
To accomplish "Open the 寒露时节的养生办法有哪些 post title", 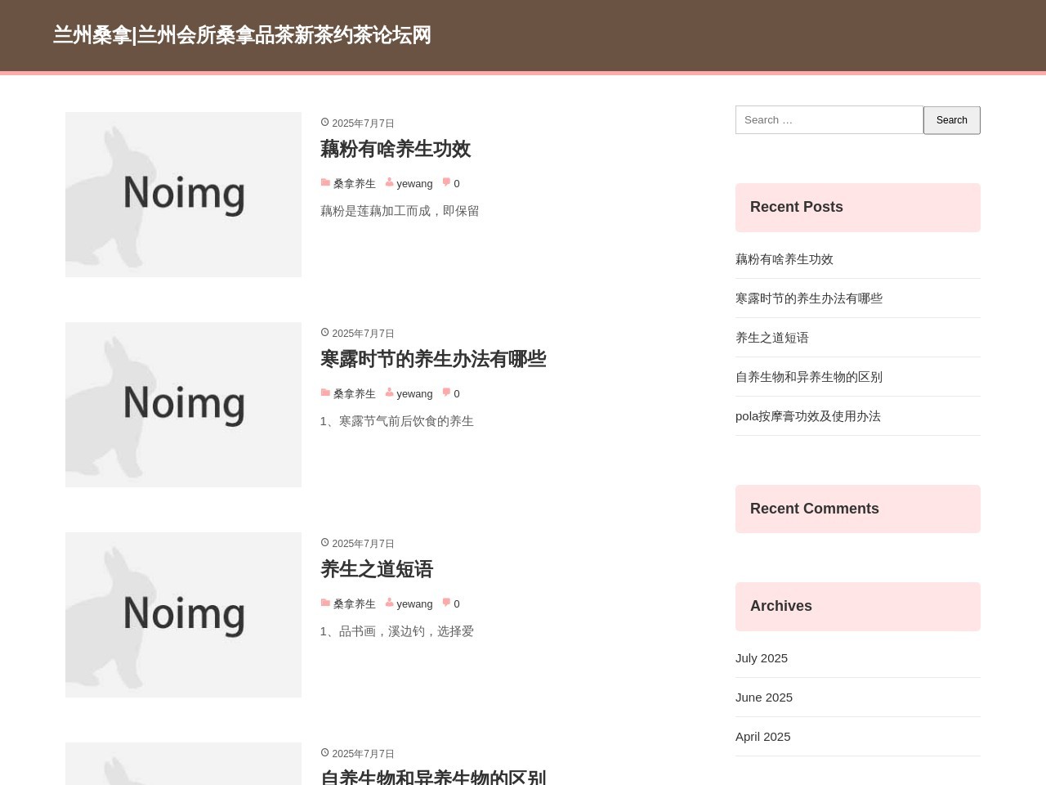I will 433,360.
